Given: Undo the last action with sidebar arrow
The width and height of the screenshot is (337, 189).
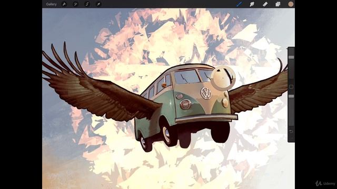Looking at the screenshot, I should [291, 132].
